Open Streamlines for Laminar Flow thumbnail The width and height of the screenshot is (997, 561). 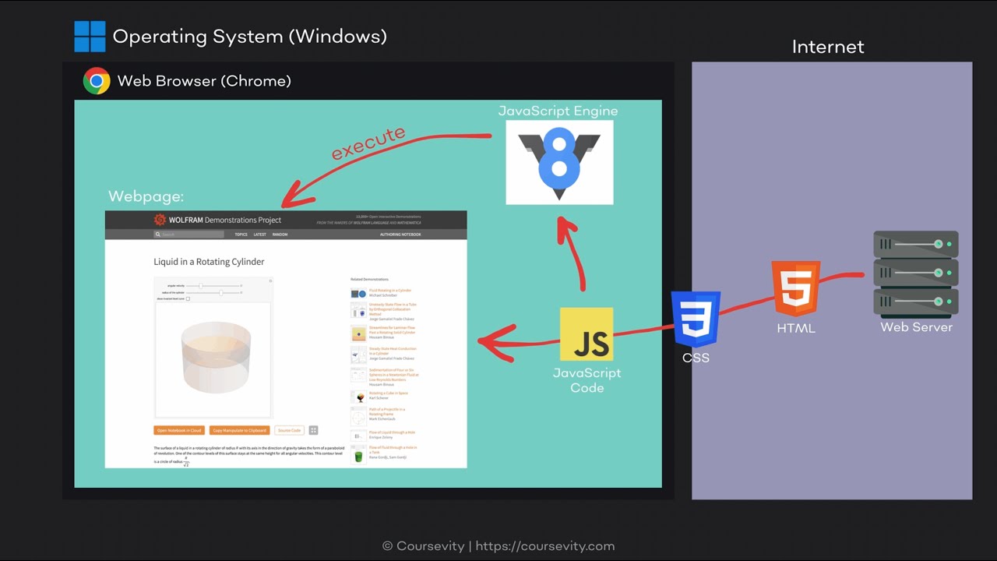click(x=358, y=334)
